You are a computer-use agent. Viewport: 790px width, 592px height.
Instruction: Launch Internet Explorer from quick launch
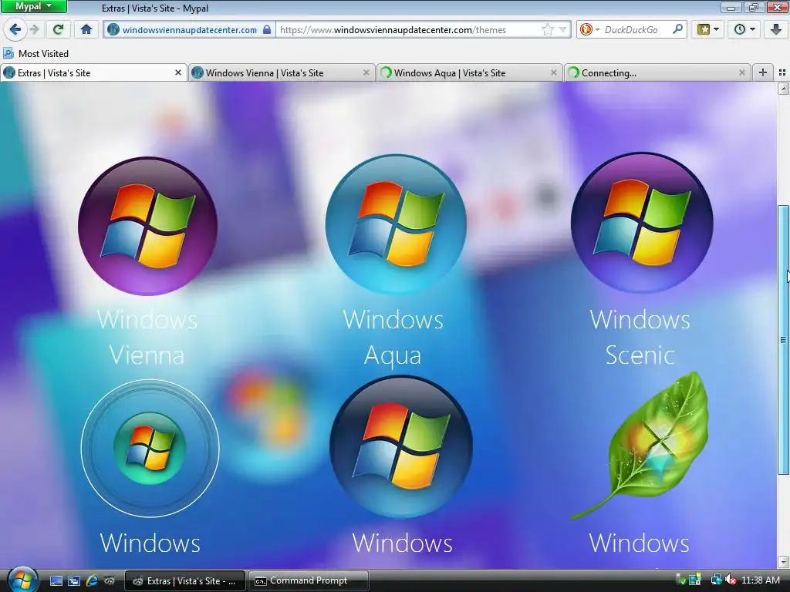(x=92, y=581)
